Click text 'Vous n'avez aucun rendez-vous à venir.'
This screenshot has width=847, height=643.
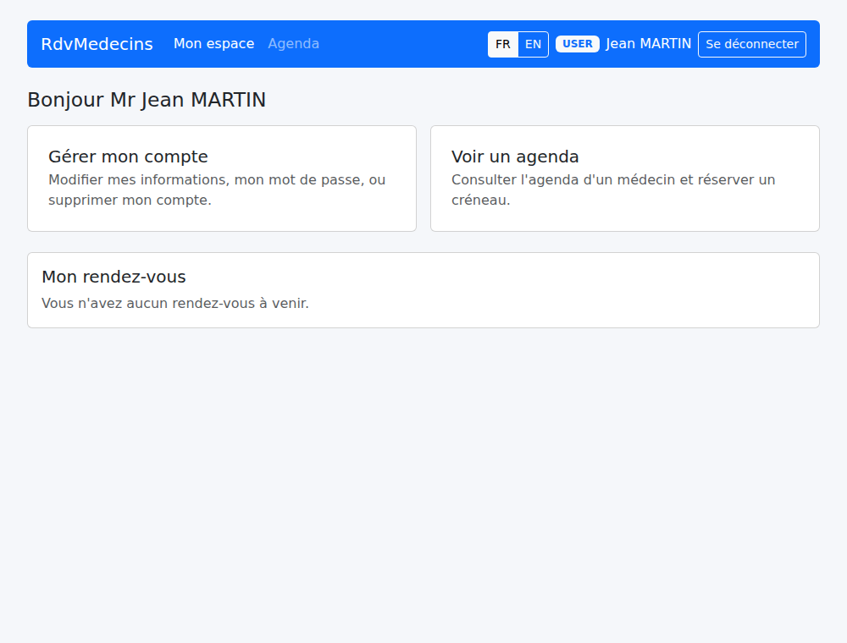click(x=175, y=303)
